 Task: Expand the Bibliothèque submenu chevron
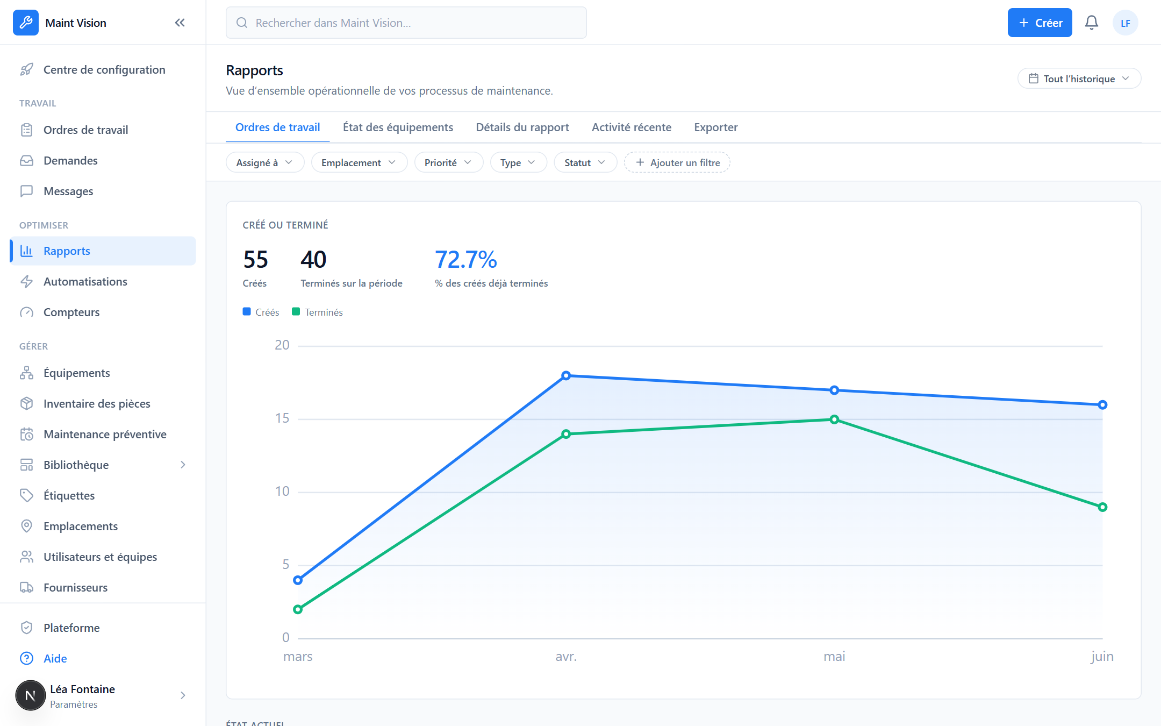pos(183,465)
